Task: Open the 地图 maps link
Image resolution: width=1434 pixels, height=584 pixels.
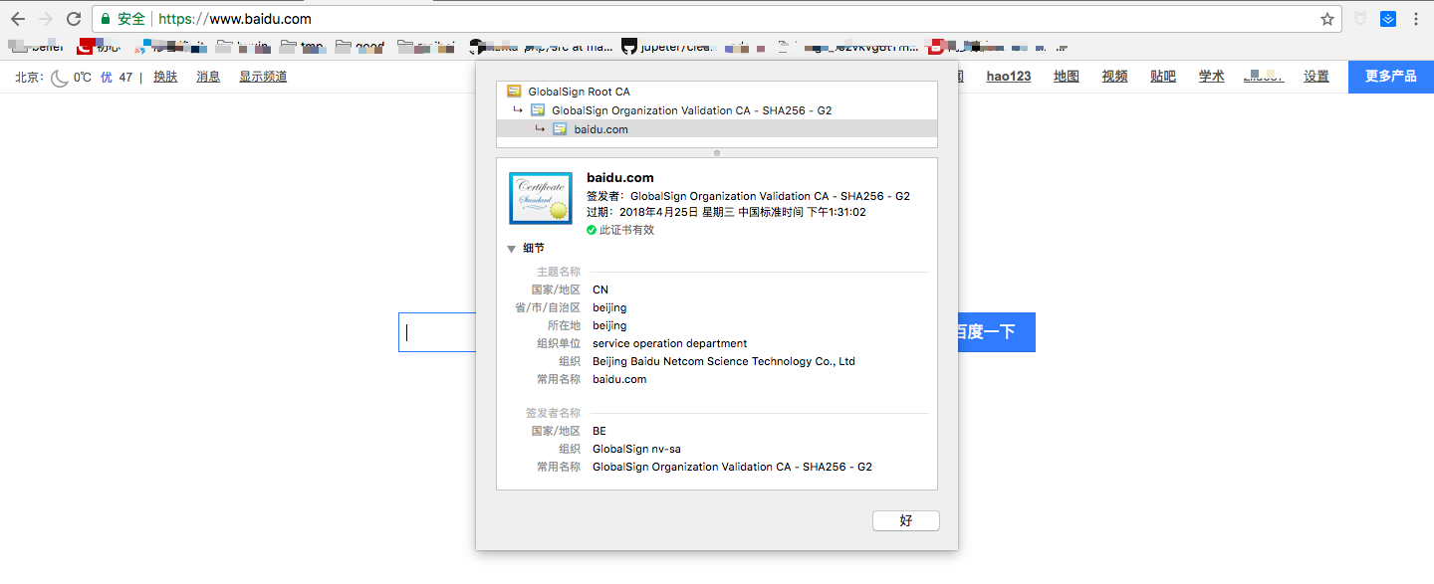Action: (1067, 77)
